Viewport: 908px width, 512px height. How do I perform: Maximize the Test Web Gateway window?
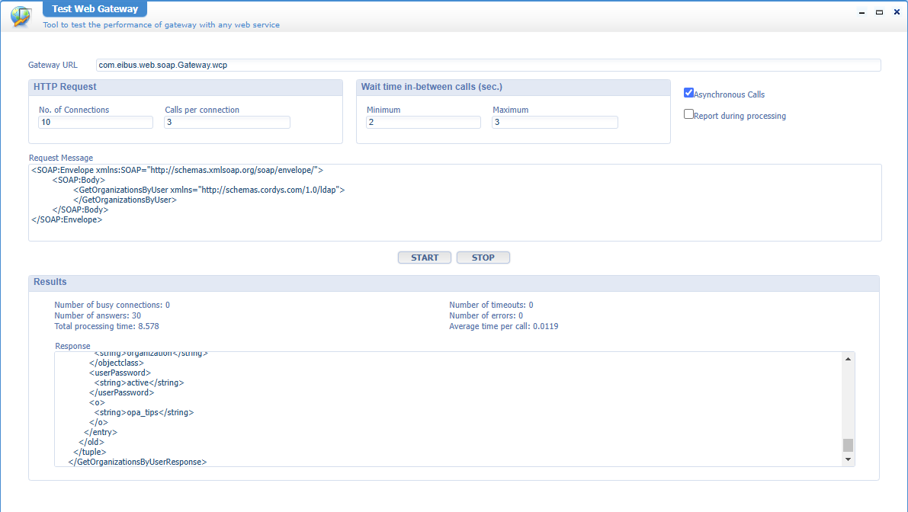click(x=878, y=11)
